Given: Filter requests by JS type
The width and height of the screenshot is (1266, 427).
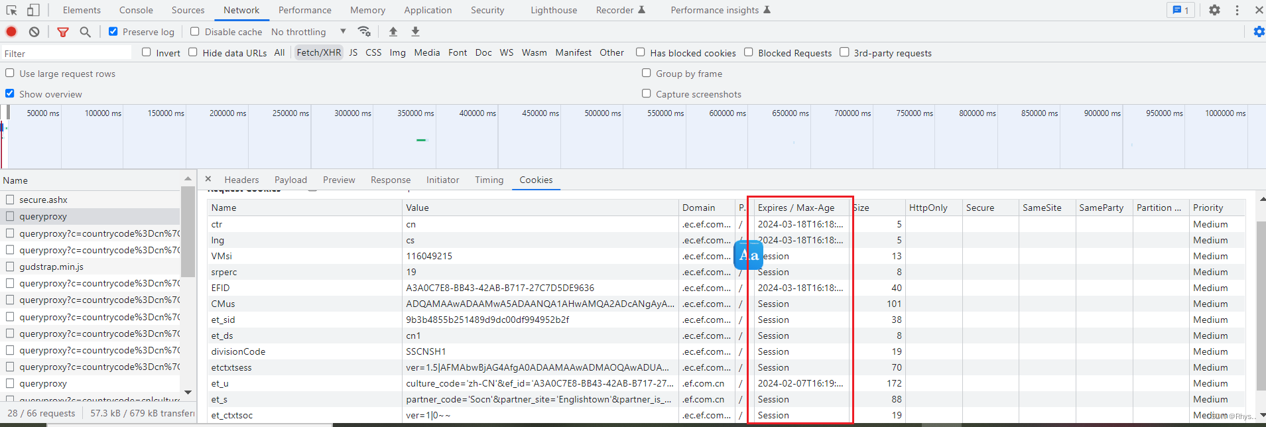Looking at the screenshot, I should [353, 52].
